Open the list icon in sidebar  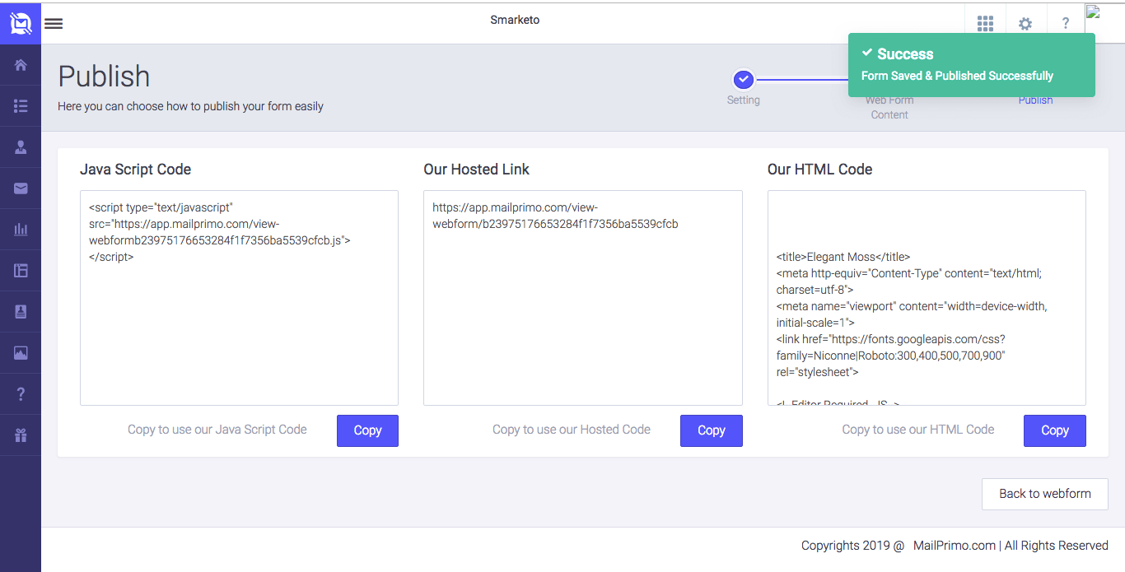(x=21, y=106)
